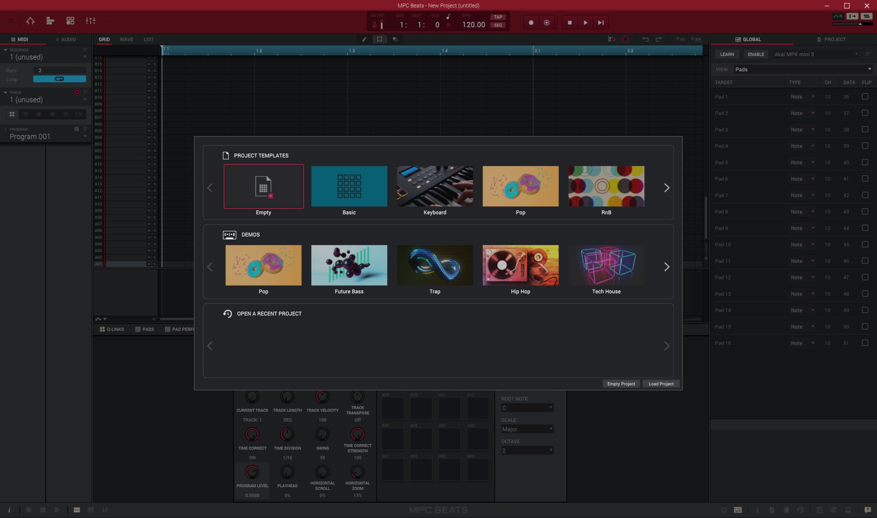Open the Future Bass demo
The height and width of the screenshot is (518, 877).
click(349, 265)
